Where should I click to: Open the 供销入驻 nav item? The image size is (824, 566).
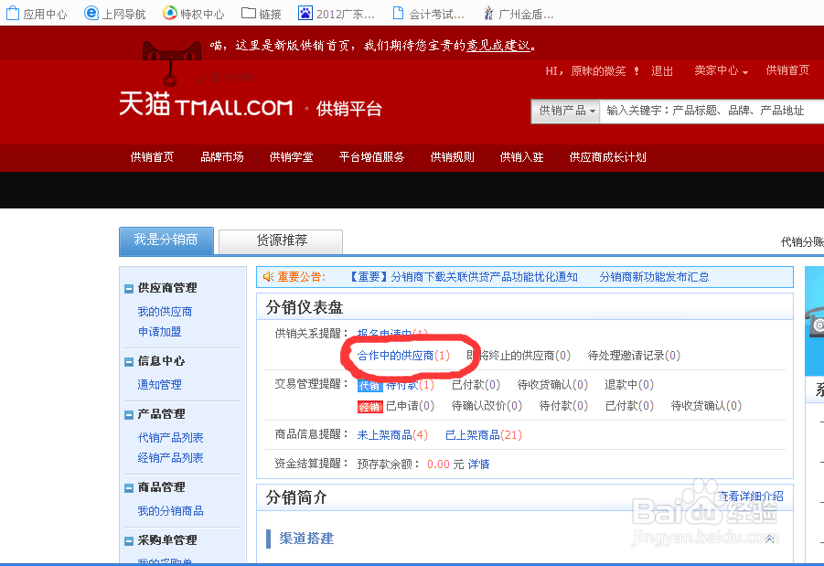click(521, 157)
